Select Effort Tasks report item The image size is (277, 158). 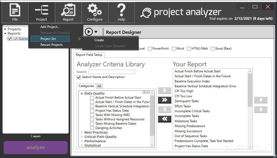183,106
